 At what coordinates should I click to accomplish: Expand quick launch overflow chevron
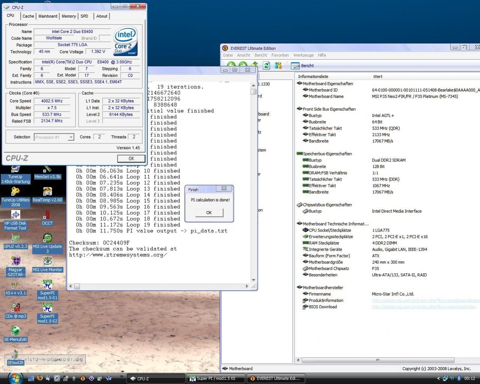(122, 376)
